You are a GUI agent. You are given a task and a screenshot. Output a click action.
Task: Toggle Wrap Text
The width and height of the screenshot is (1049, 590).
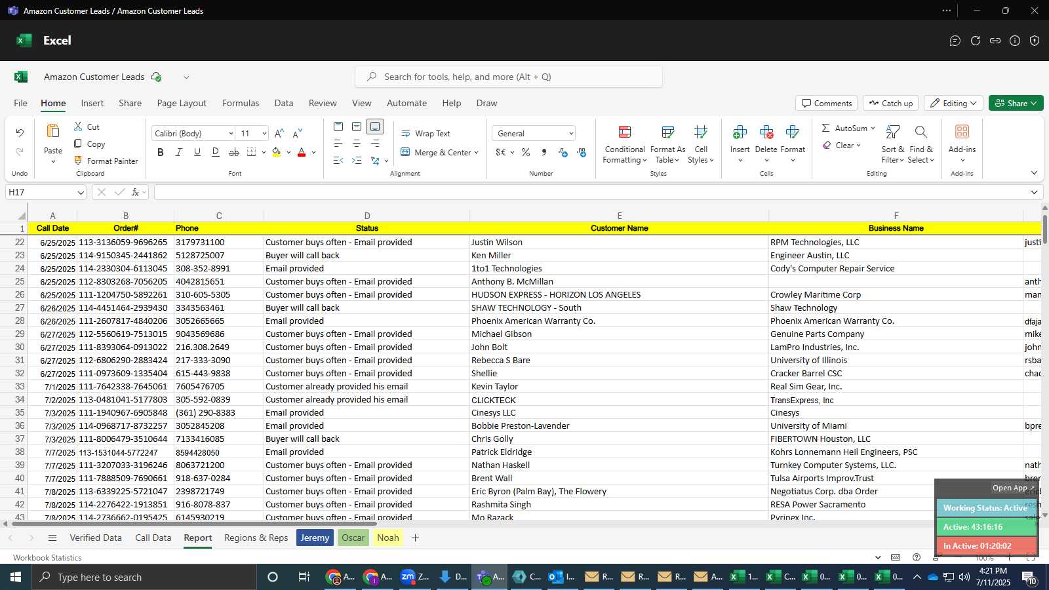point(426,133)
